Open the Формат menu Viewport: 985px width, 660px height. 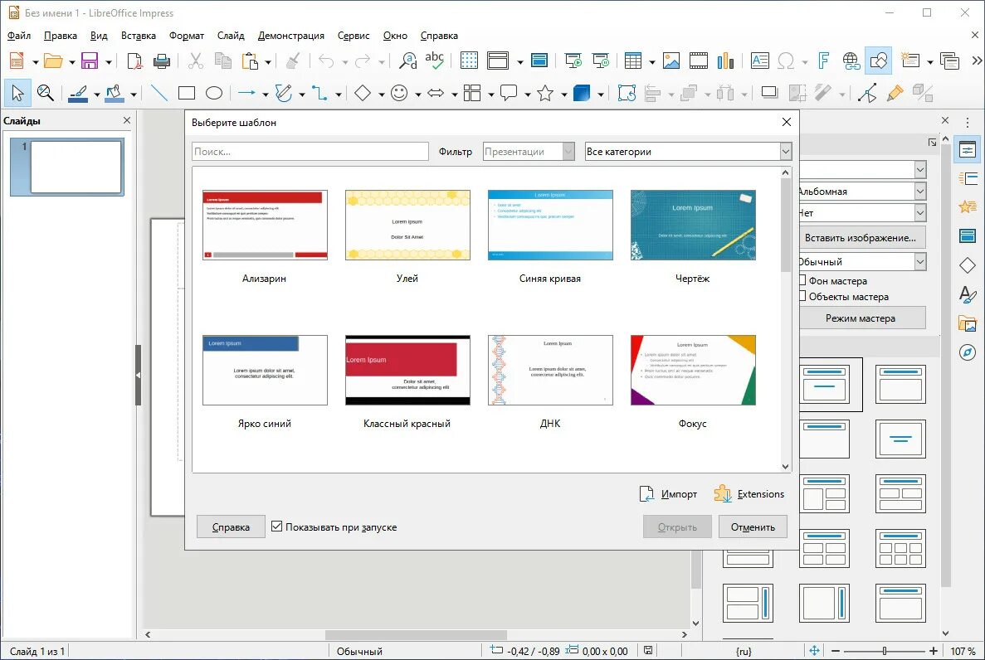187,36
